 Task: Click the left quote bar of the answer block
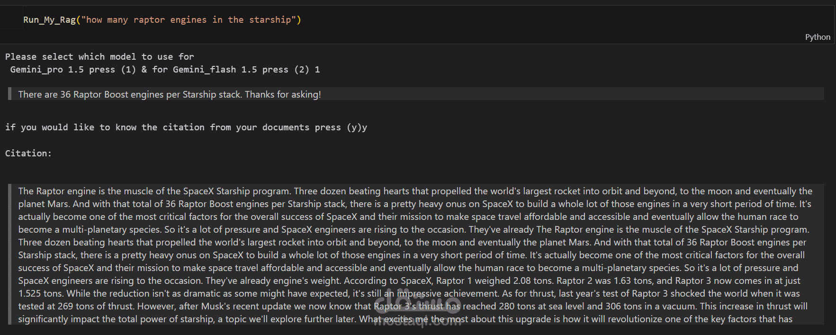[x=9, y=94]
